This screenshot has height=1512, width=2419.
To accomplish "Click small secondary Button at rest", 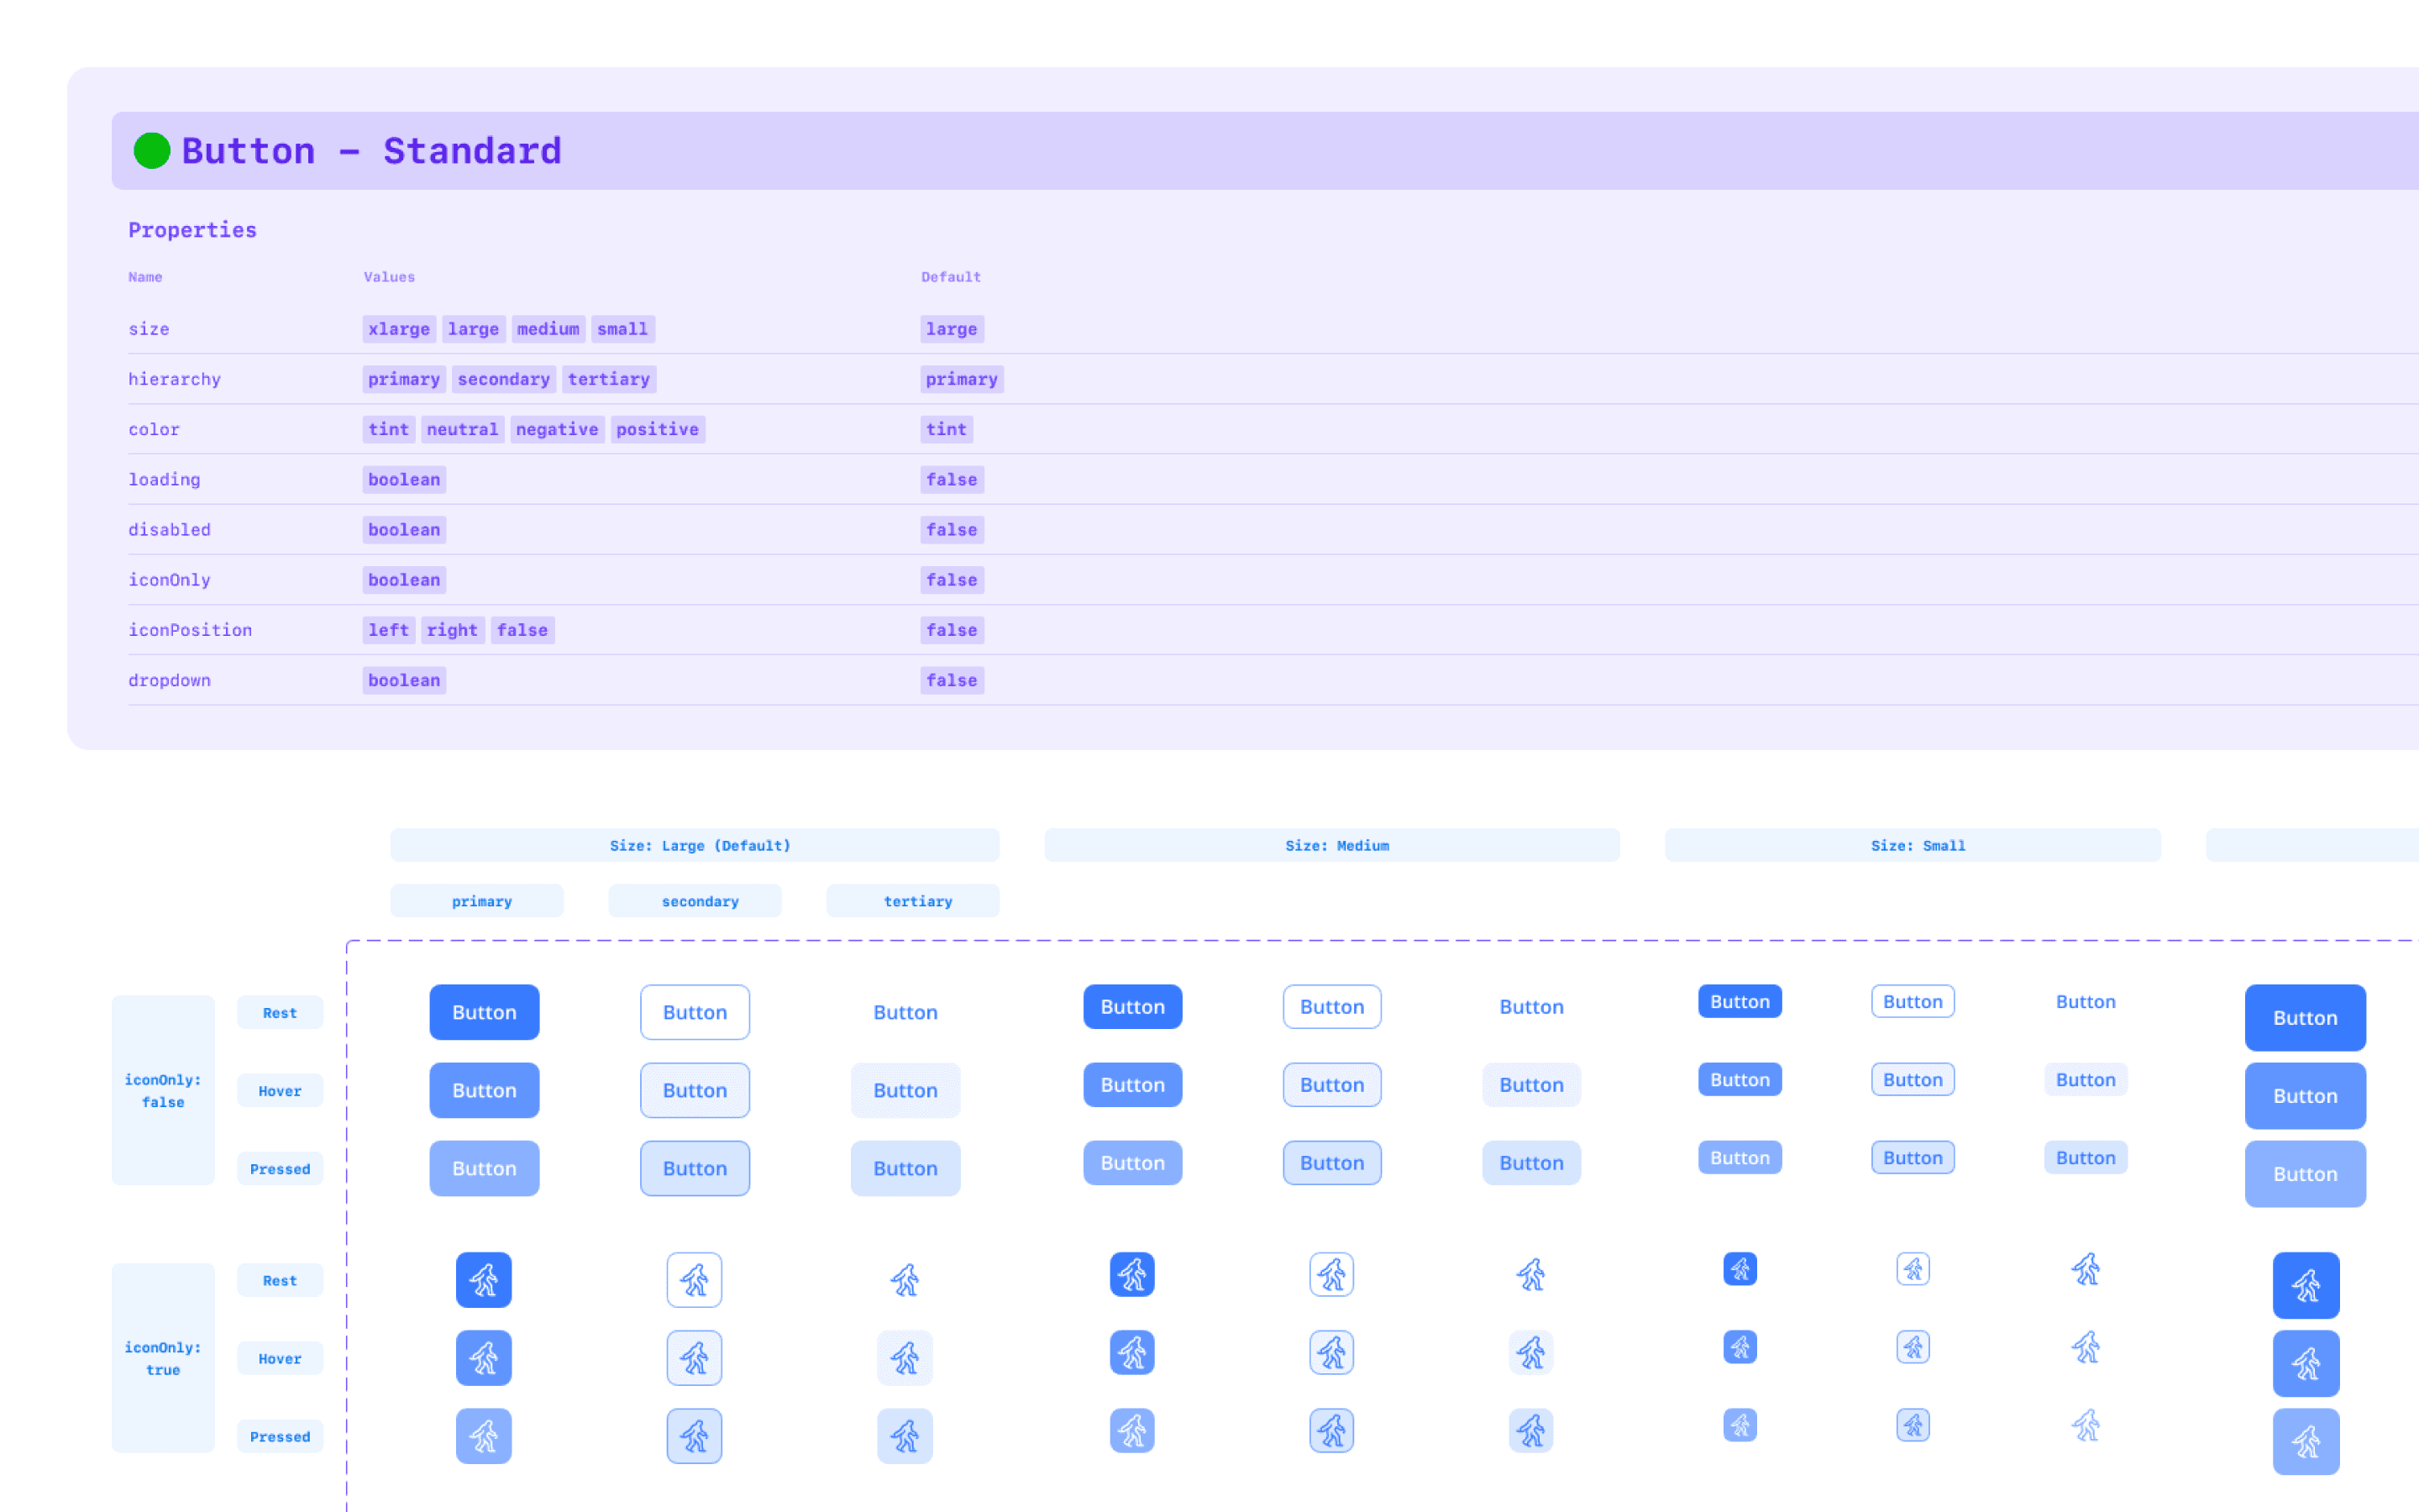I will tap(1913, 1001).
